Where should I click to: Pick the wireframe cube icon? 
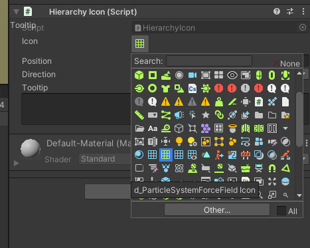[x=179, y=128]
